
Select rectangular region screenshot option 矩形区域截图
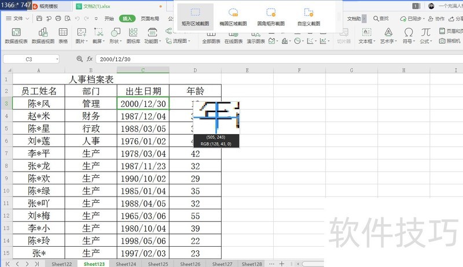[x=195, y=17]
